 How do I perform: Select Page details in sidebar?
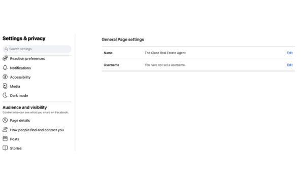pos(20,121)
